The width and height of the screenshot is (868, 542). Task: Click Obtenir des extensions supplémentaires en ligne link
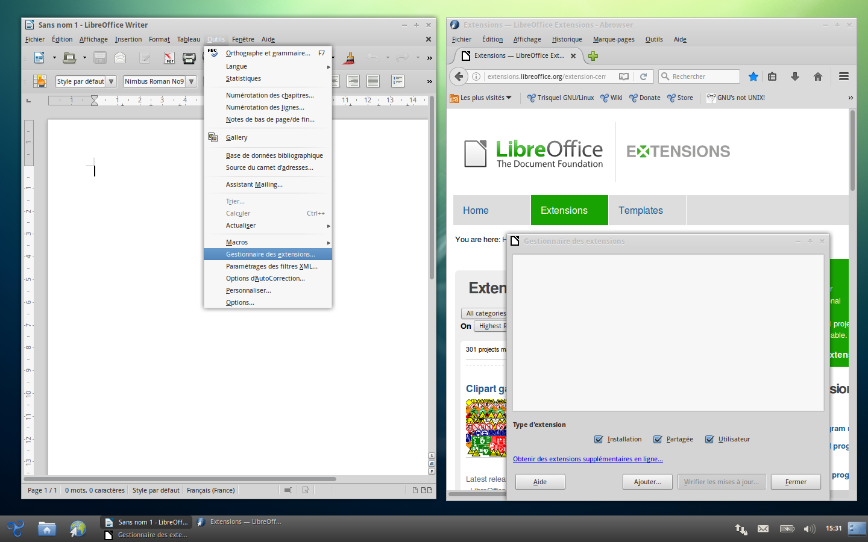point(588,459)
